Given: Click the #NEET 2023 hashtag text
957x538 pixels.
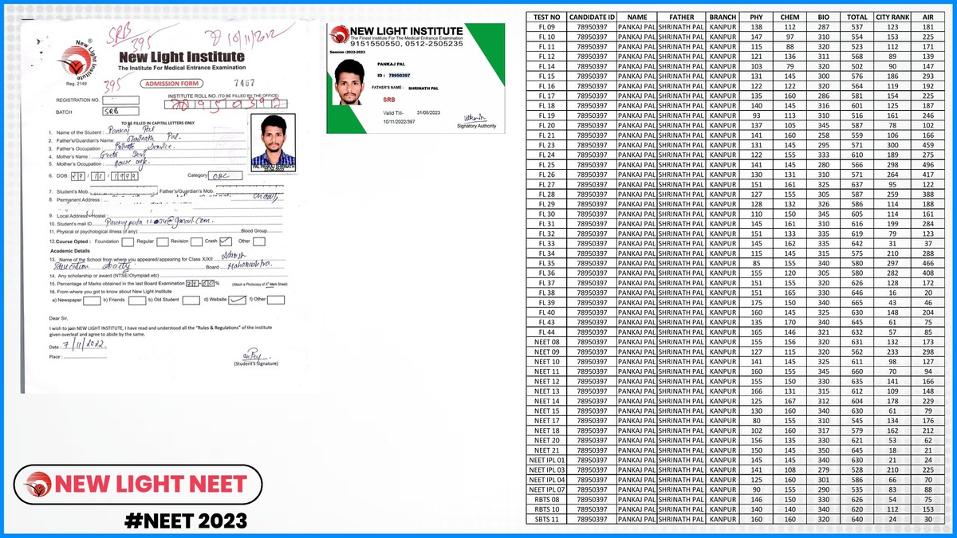Looking at the screenshot, I should click(186, 520).
